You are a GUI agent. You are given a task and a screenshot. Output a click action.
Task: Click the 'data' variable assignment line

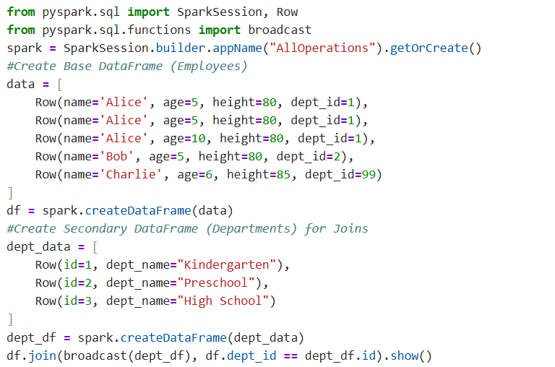[x=35, y=85]
